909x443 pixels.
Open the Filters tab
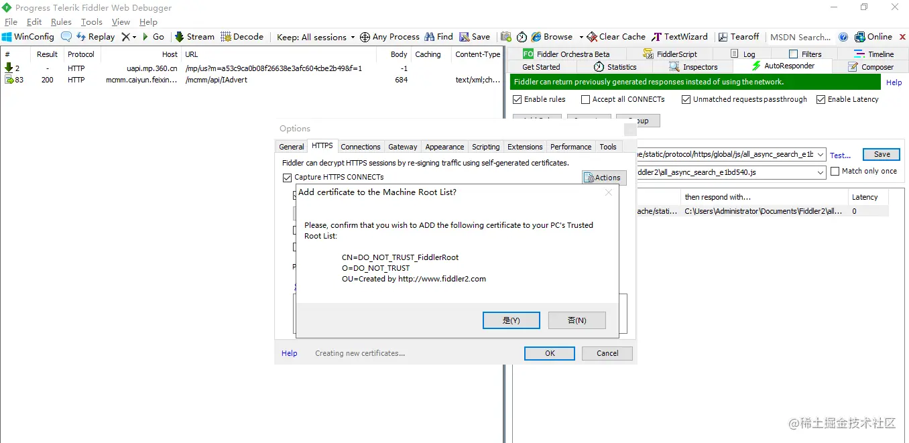(805, 54)
